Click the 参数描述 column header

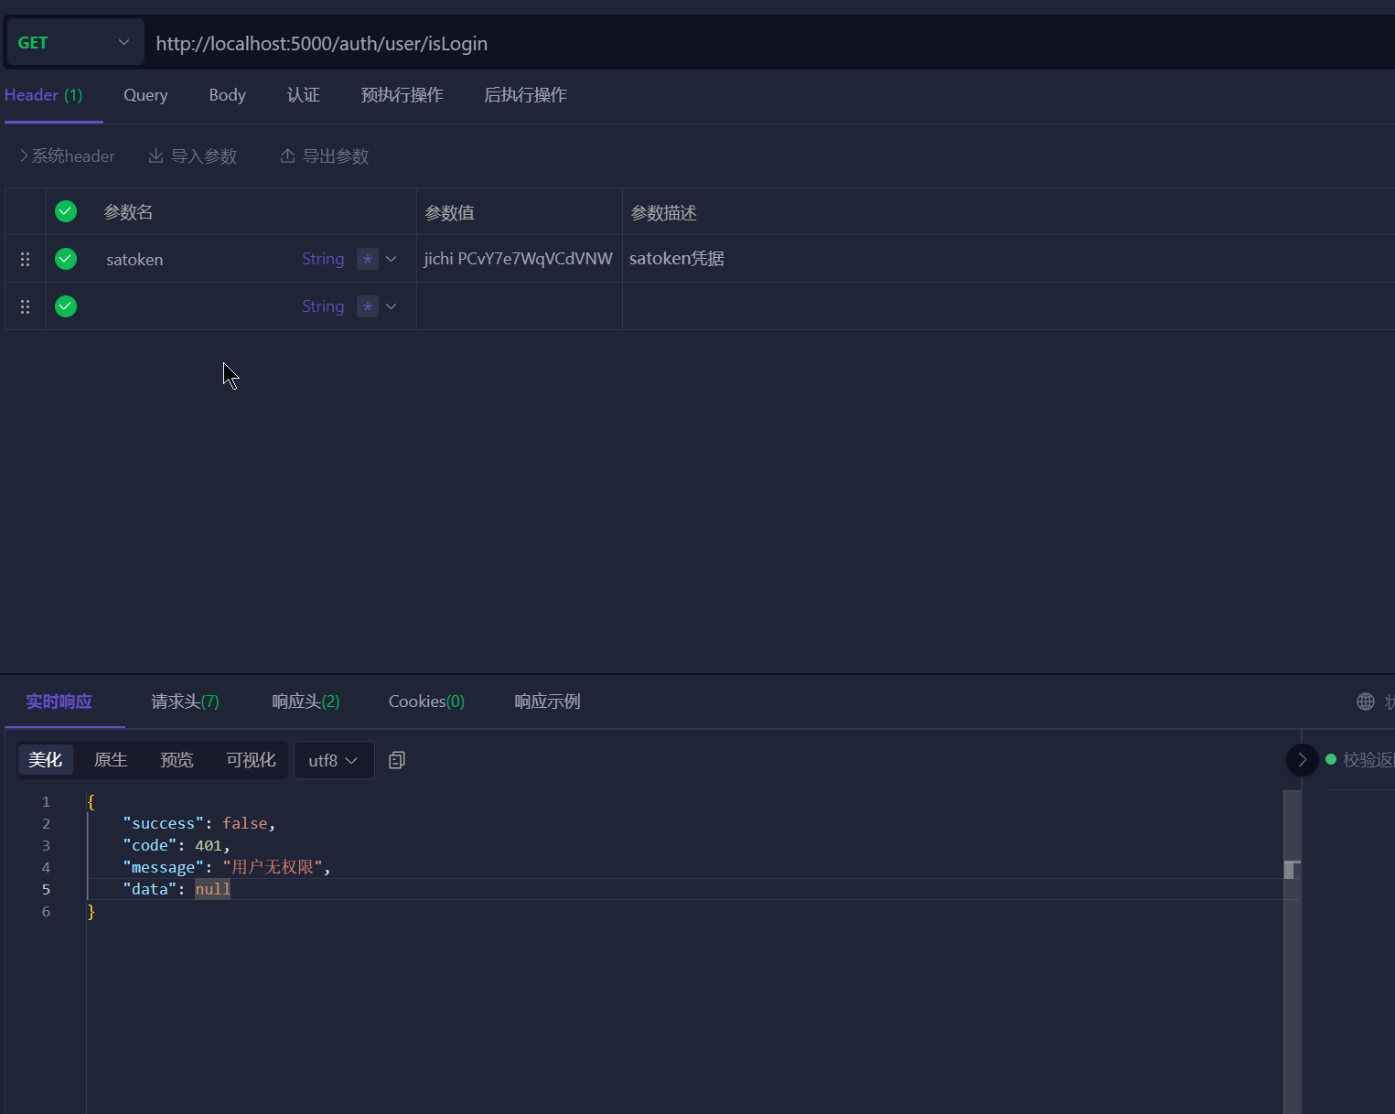coord(663,213)
